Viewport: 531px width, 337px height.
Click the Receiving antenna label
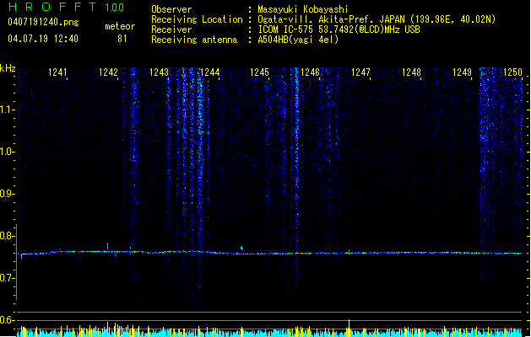194,40
